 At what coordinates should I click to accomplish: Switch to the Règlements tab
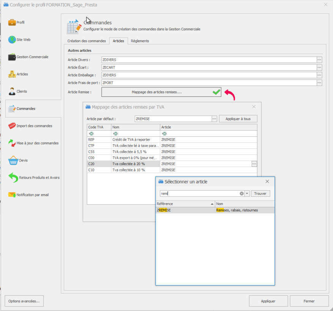(x=140, y=41)
